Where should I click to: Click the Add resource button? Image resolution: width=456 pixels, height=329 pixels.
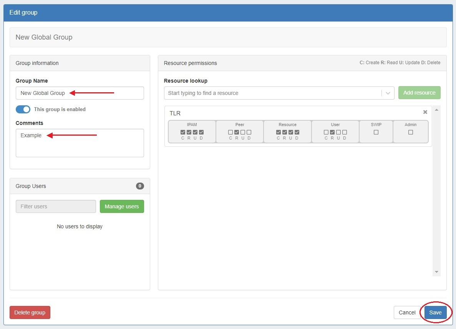(x=419, y=93)
